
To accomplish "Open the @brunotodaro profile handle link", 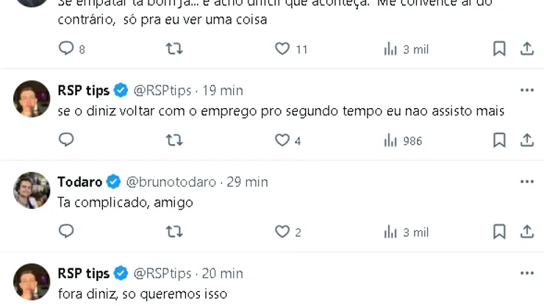I will click(171, 182).
